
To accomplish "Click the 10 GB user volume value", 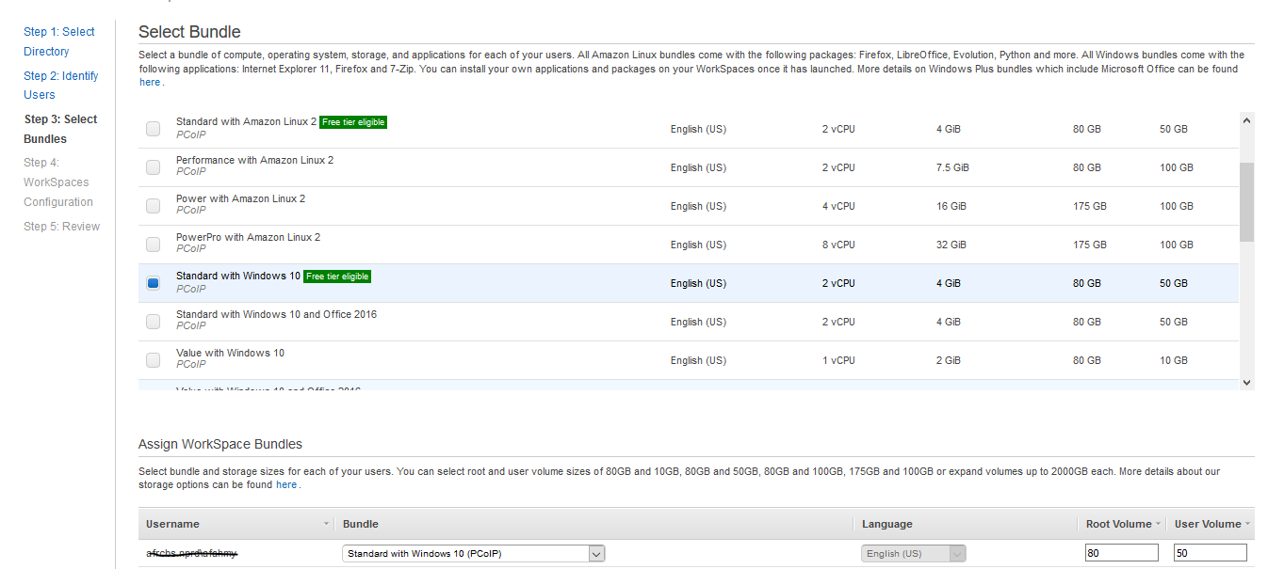I will [1174, 360].
